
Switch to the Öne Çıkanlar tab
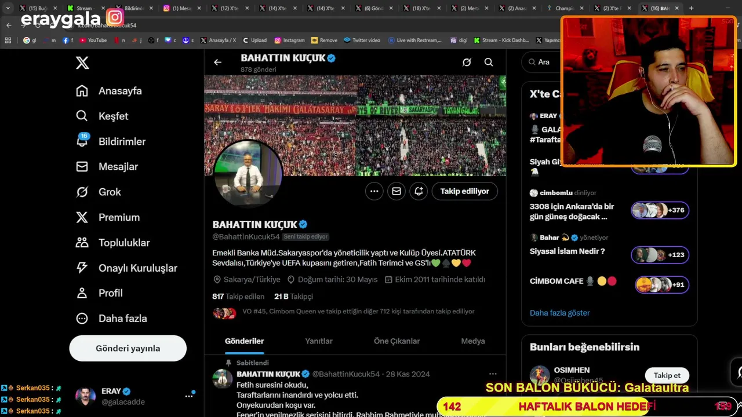[x=397, y=341]
